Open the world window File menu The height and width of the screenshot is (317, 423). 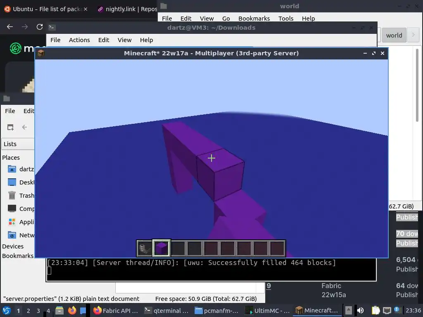point(167,18)
